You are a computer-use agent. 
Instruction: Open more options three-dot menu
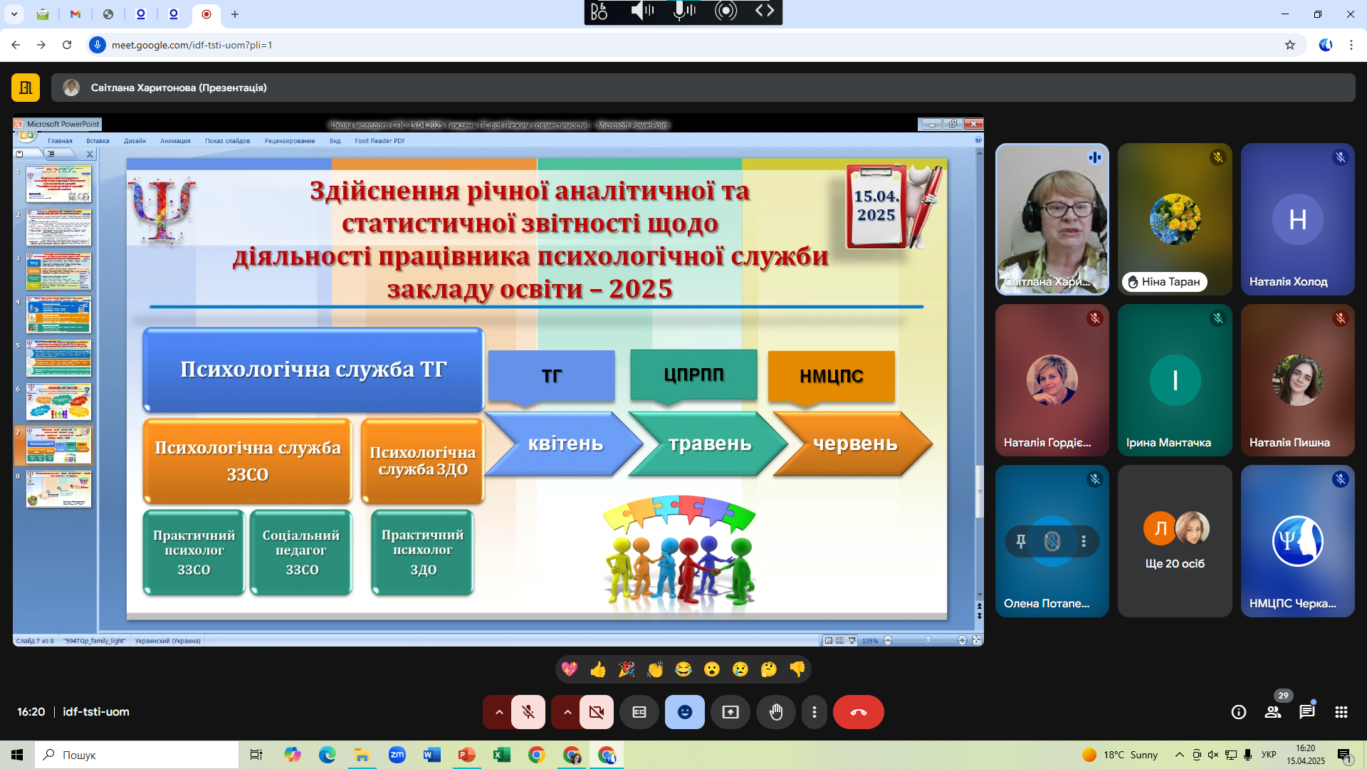click(815, 712)
